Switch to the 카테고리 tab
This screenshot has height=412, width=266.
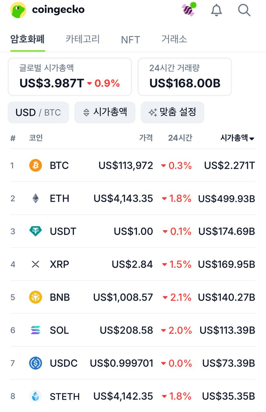(x=83, y=39)
